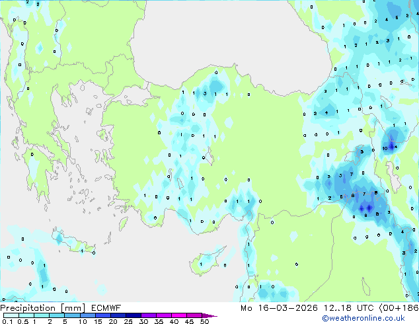The height and width of the screenshot is (324, 419).
Task: Pick the 5–10 mm legend swatch
Action: pyautogui.click(x=72, y=315)
